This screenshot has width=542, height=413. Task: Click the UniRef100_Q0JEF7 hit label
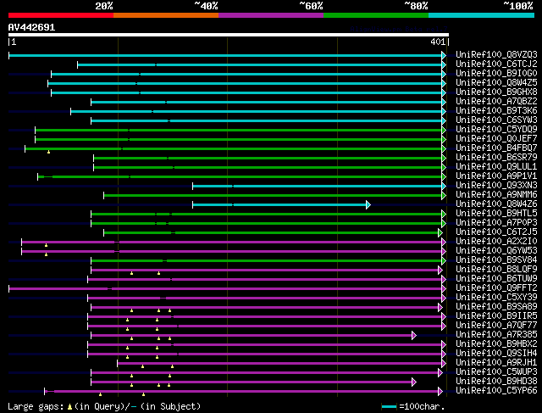tap(496, 138)
